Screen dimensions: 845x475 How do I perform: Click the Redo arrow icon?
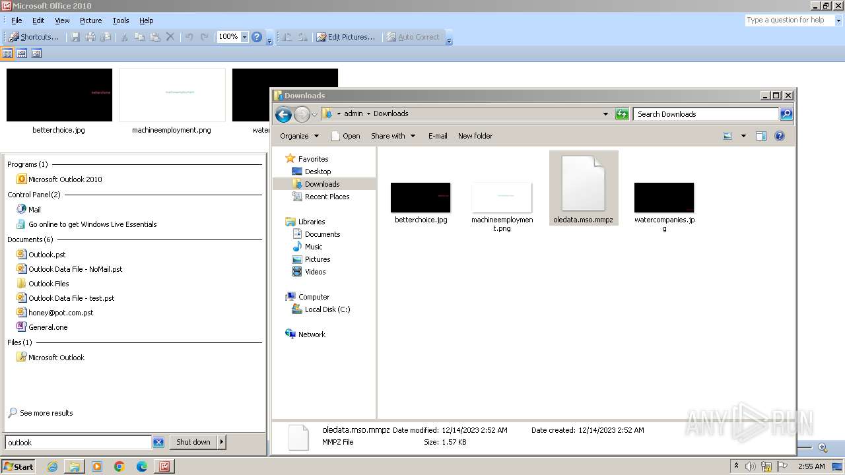(205, 37)
